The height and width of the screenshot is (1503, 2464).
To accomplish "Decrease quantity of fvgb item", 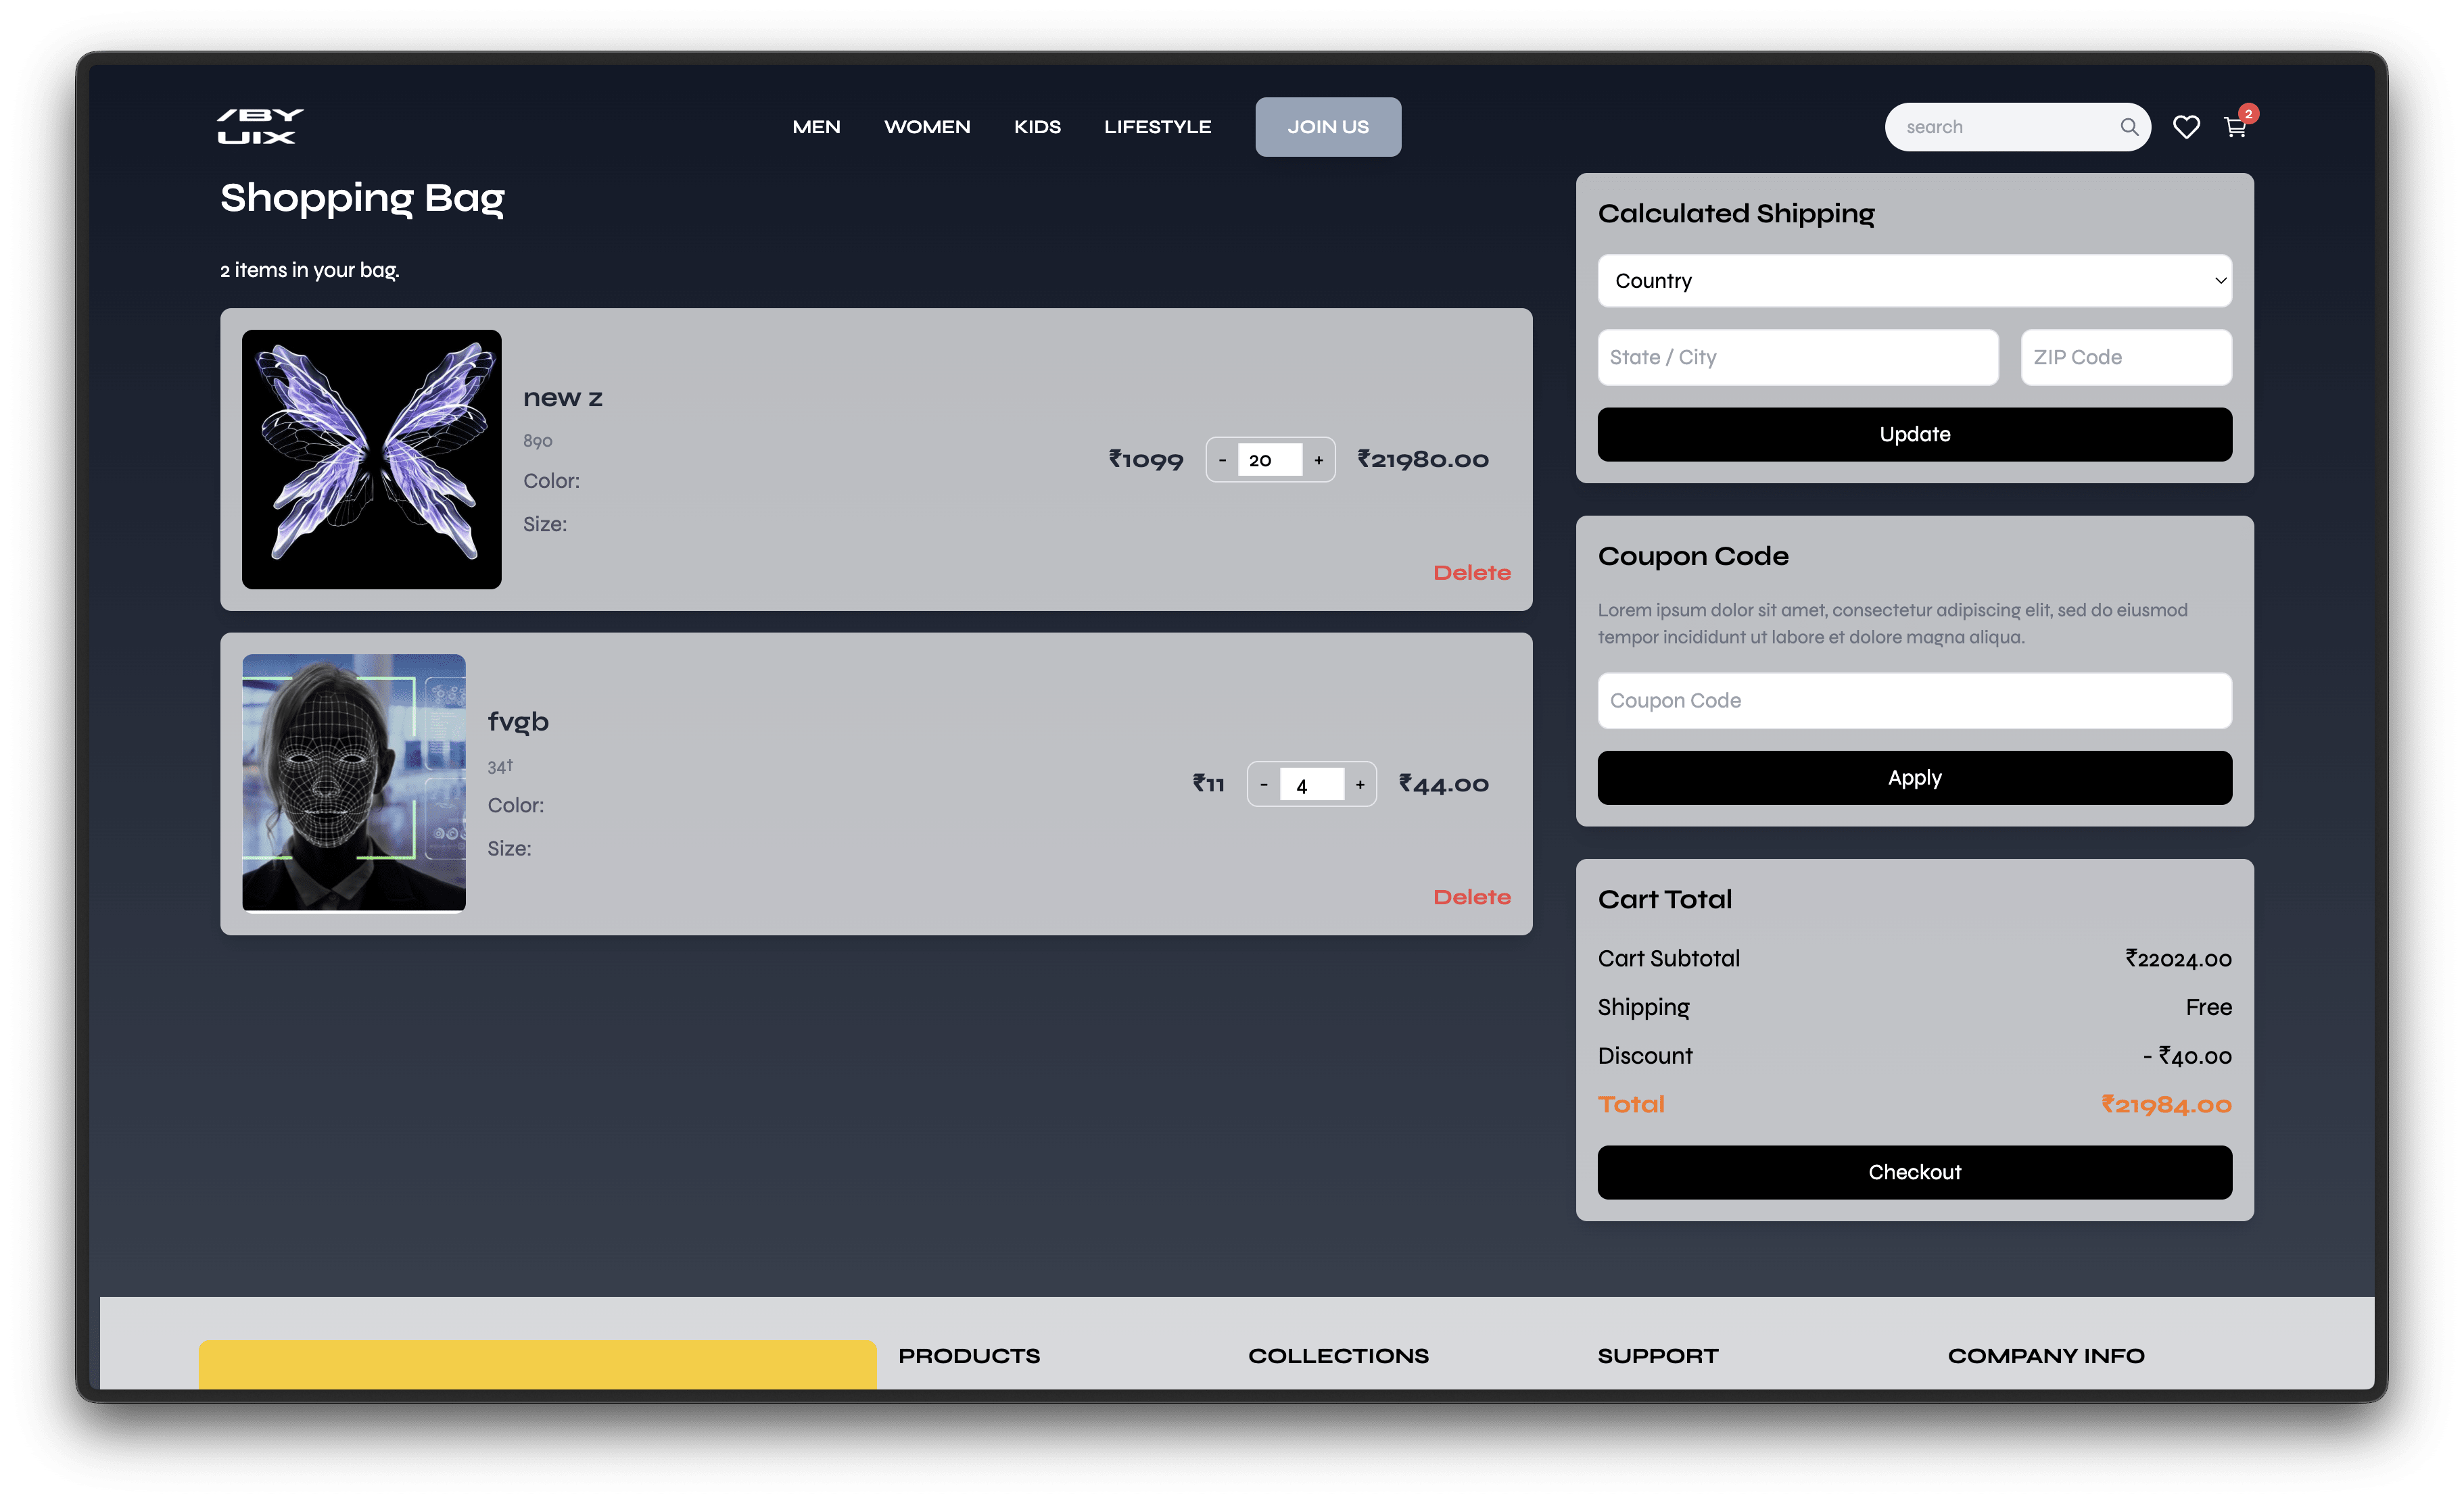I will [x=1264, y=785].
